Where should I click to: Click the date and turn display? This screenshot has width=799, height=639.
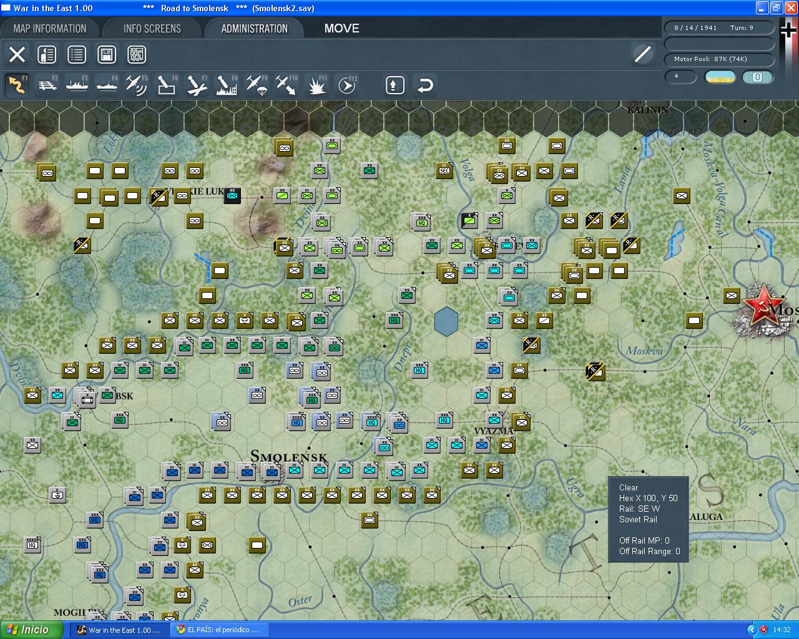point(718,27)
